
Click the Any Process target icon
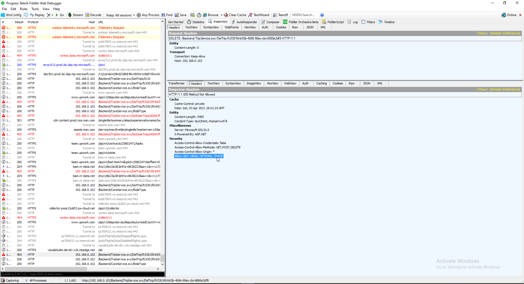[139, 15]
